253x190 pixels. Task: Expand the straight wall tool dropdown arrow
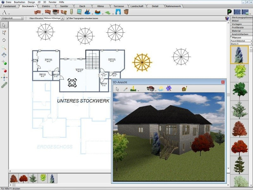43,14
